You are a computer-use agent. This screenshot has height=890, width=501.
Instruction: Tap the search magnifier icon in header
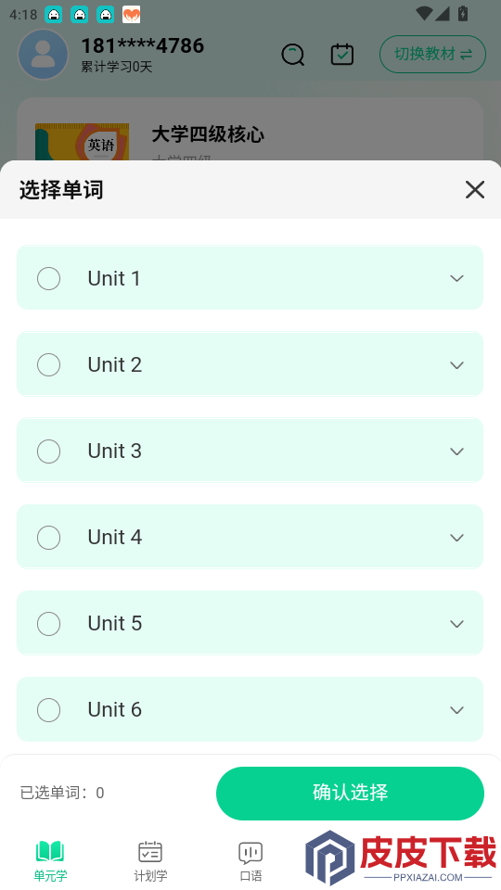point(293,55)
